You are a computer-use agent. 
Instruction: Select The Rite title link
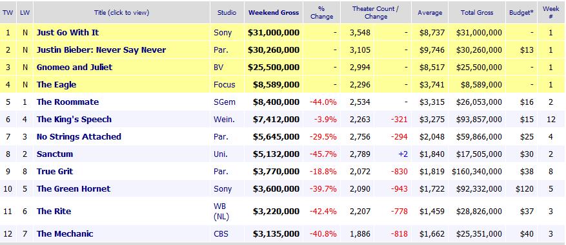(x=54, y=211)
